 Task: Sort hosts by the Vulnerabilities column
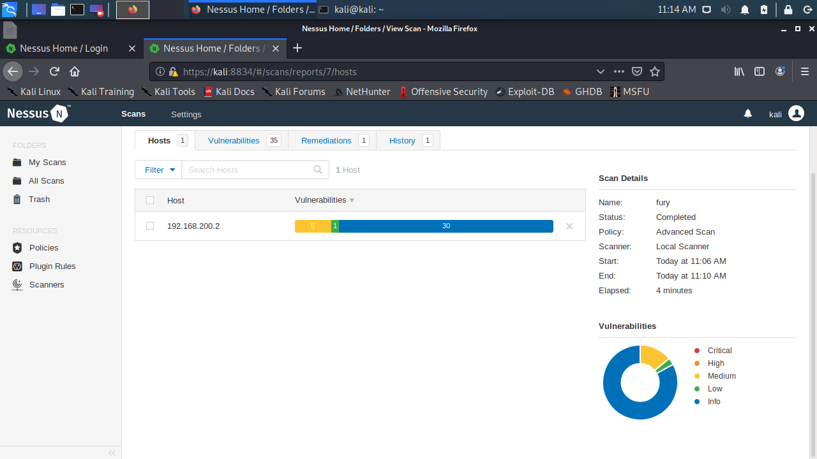[324, 200]
